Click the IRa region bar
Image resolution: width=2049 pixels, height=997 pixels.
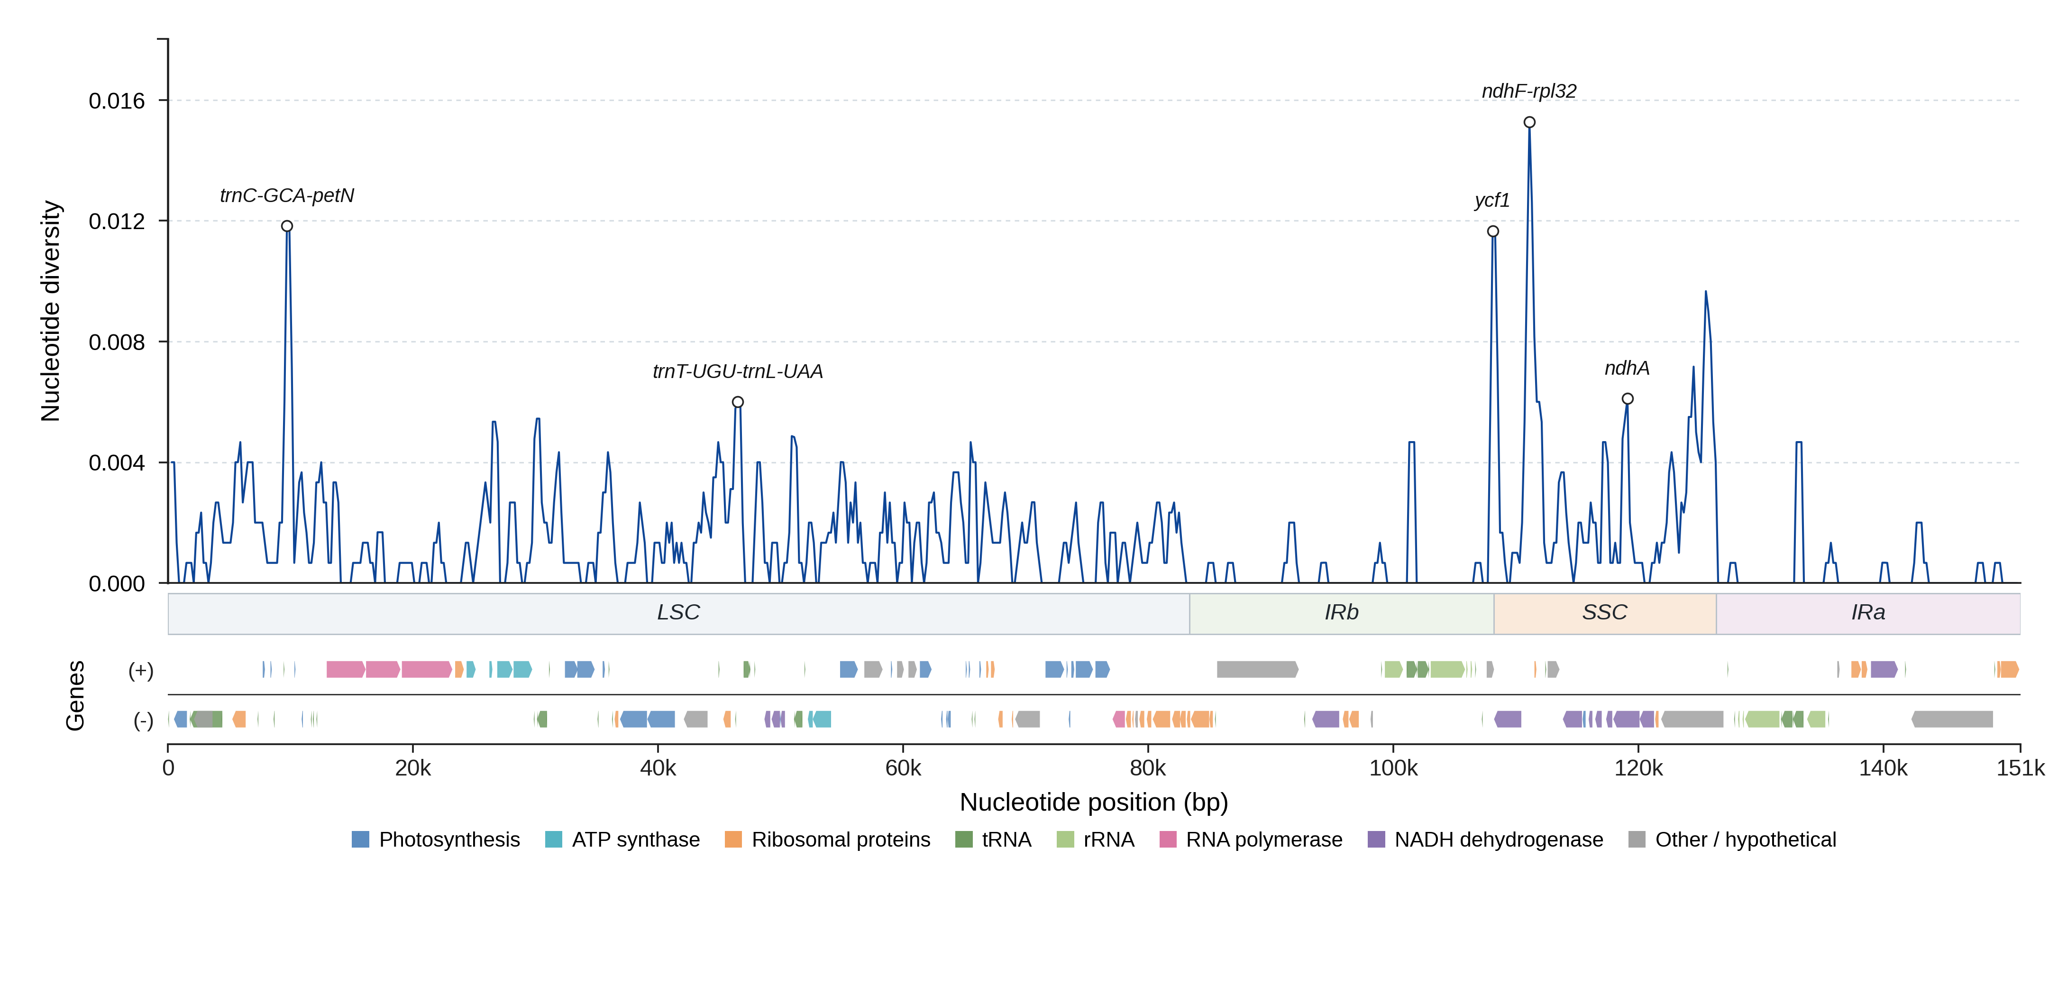(x=1868, y=613)
